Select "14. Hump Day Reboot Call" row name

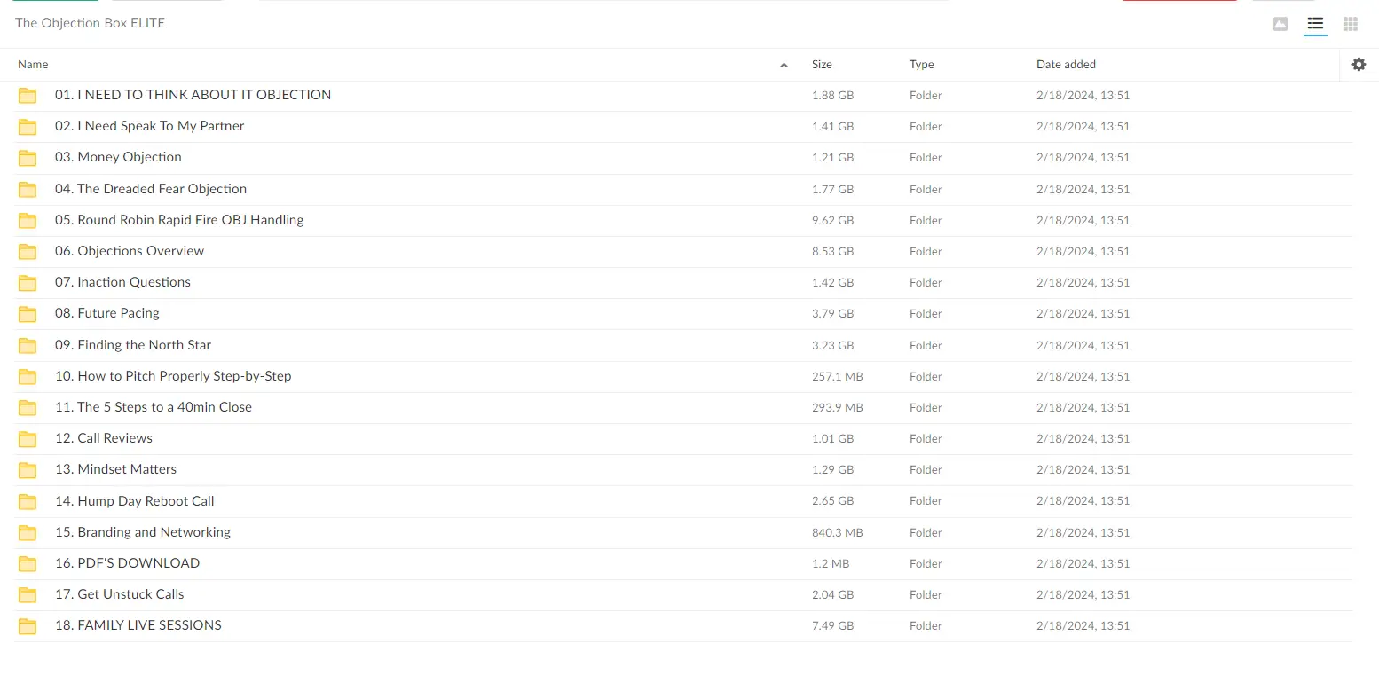point(134,501)
